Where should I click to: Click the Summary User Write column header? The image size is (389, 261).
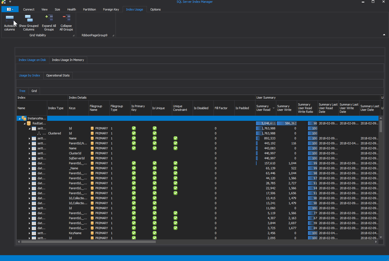point(287,108)
